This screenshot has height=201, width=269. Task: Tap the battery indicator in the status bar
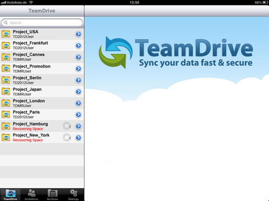(265, 2)
